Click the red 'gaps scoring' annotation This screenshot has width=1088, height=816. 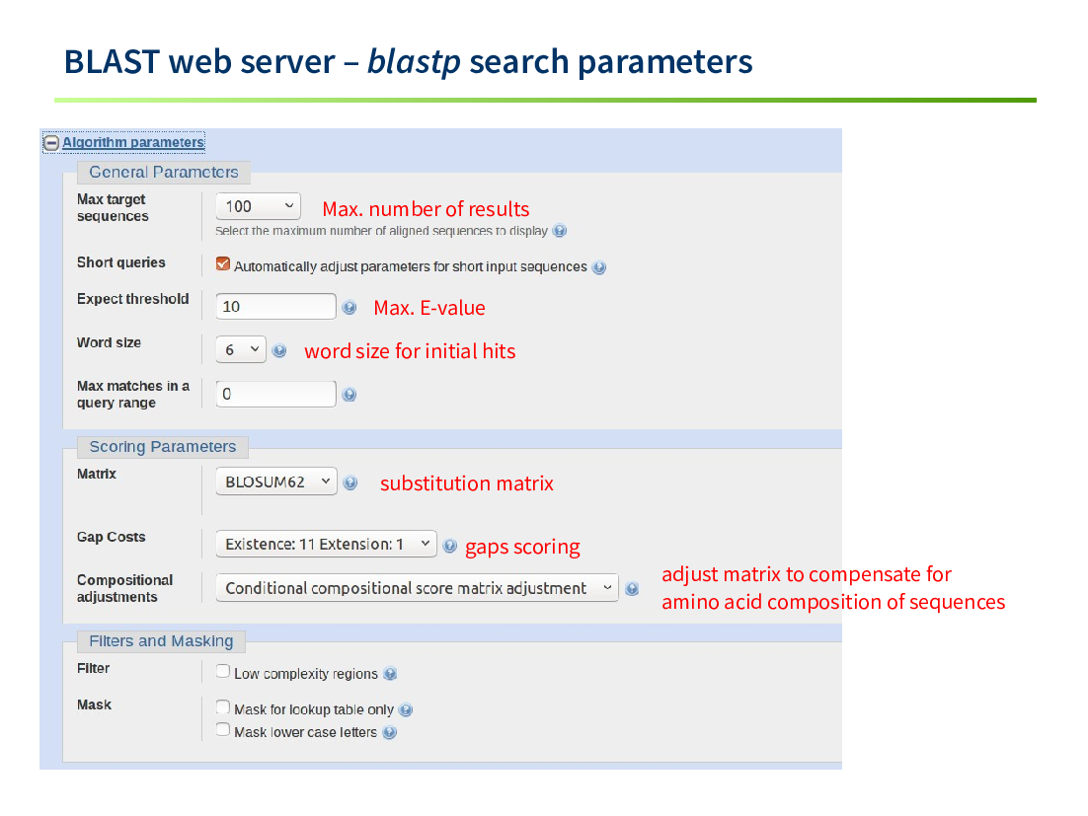pyautogui.click(x=522, y=547)
